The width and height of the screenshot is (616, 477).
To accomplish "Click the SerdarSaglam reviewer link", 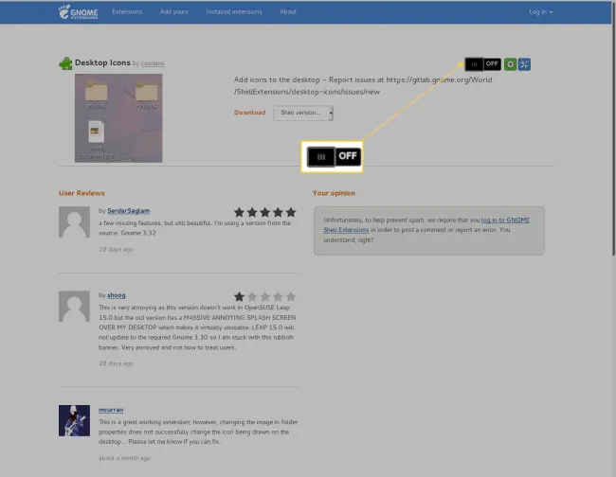I will click(129, 211).
